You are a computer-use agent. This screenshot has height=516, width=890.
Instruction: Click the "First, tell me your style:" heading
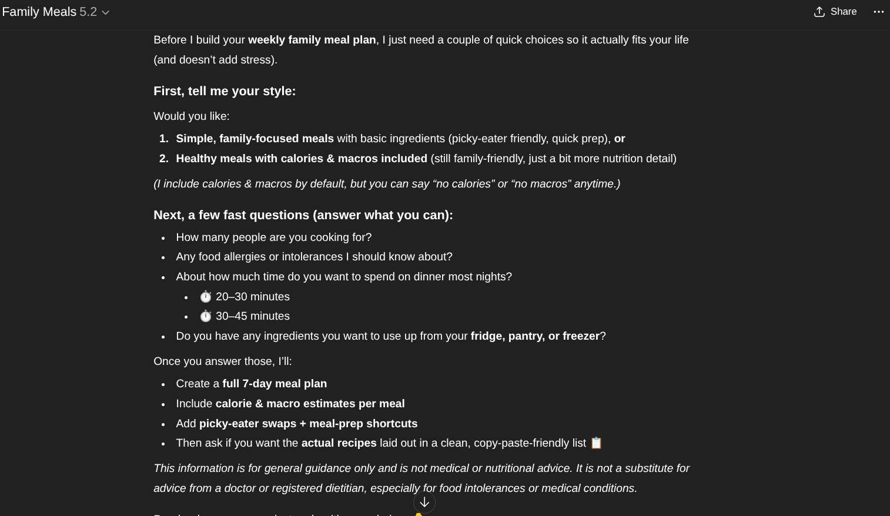[x=225, y=91]
